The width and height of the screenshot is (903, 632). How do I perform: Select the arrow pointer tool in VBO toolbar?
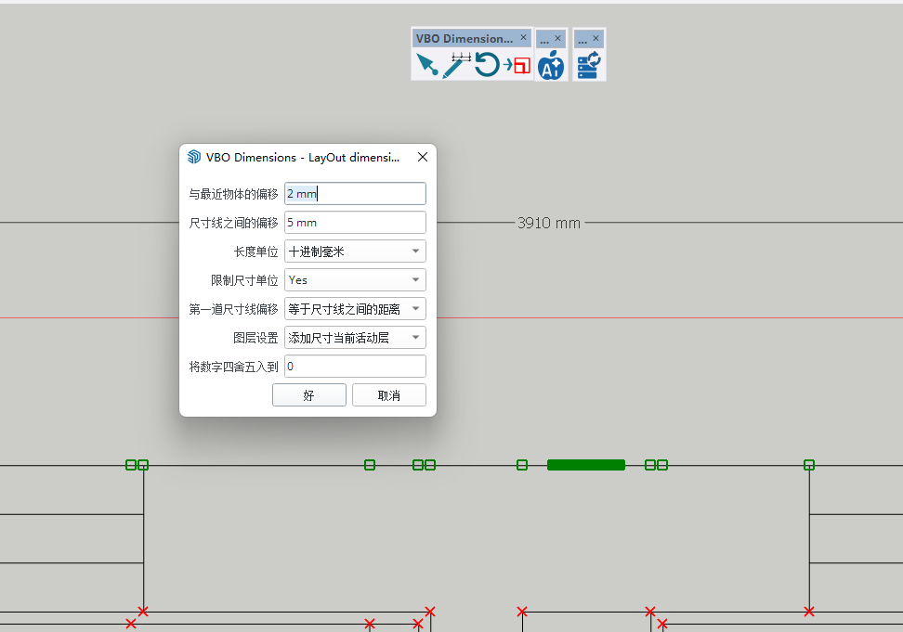click(x=426, y=65)
